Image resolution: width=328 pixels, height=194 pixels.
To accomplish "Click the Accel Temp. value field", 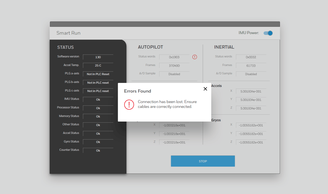I will point(98,65).
